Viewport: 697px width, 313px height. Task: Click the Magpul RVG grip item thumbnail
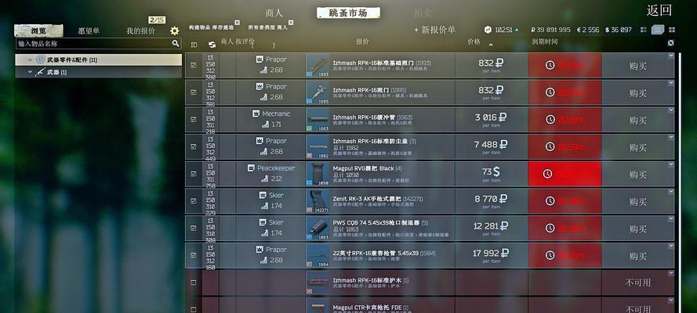tap(318, 174)
